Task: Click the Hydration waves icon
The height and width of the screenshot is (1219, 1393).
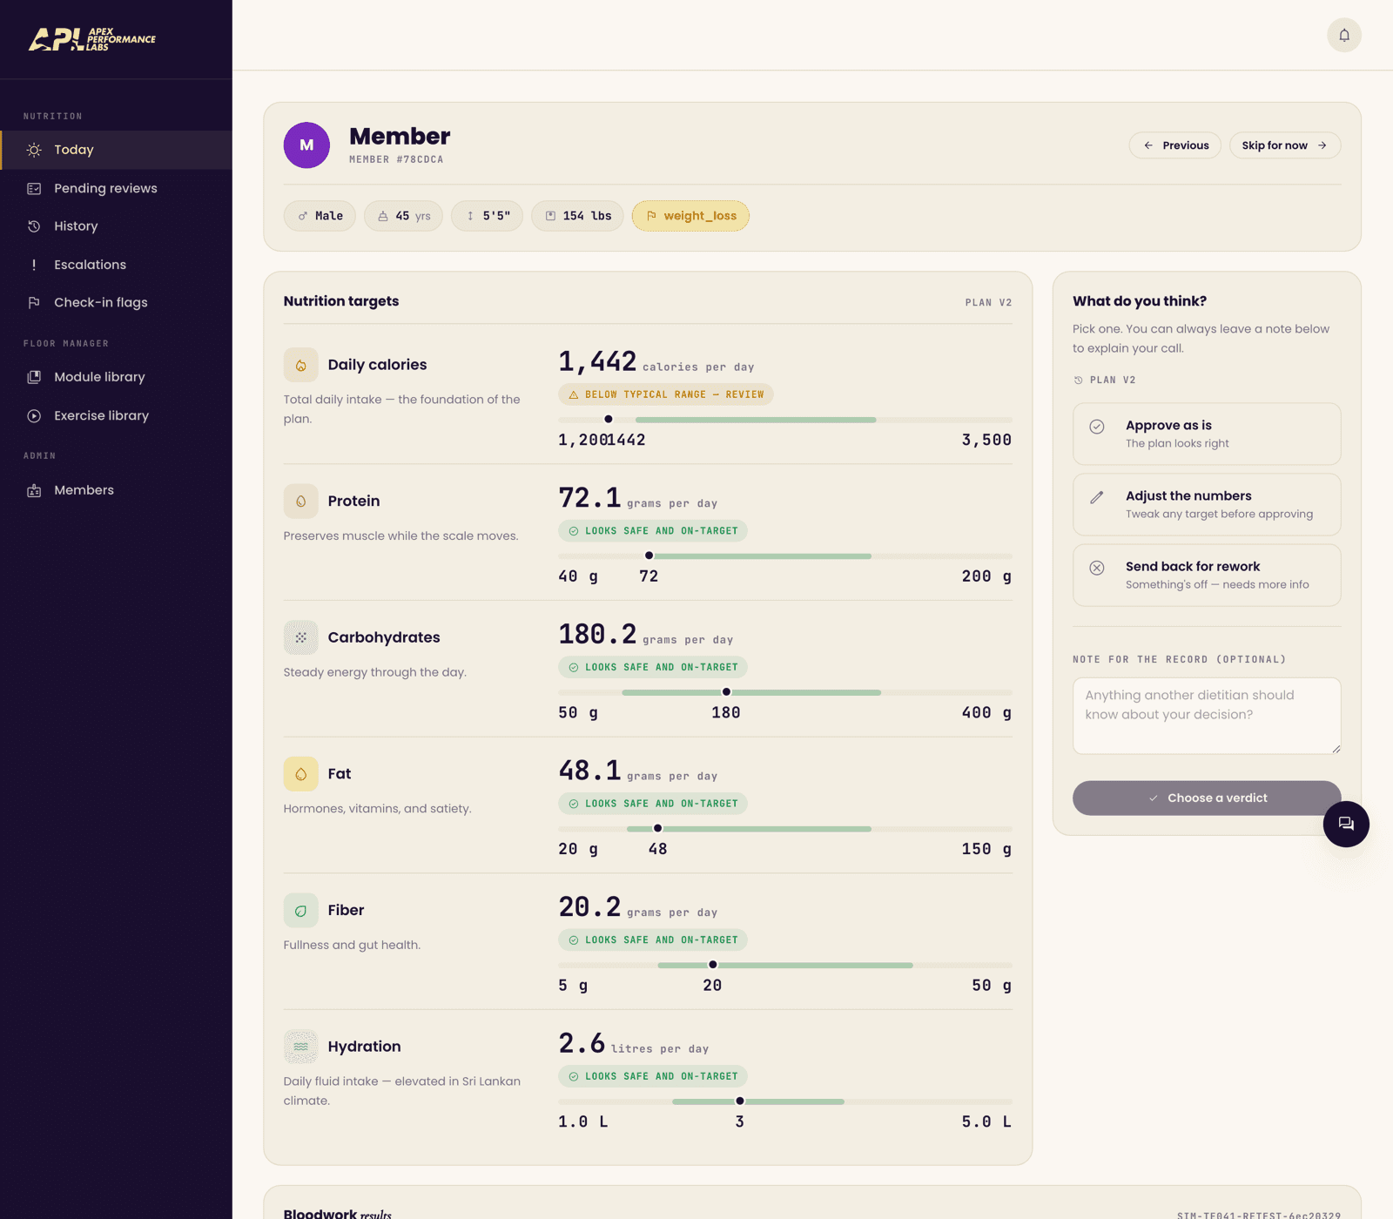Action: point(301,1047)
